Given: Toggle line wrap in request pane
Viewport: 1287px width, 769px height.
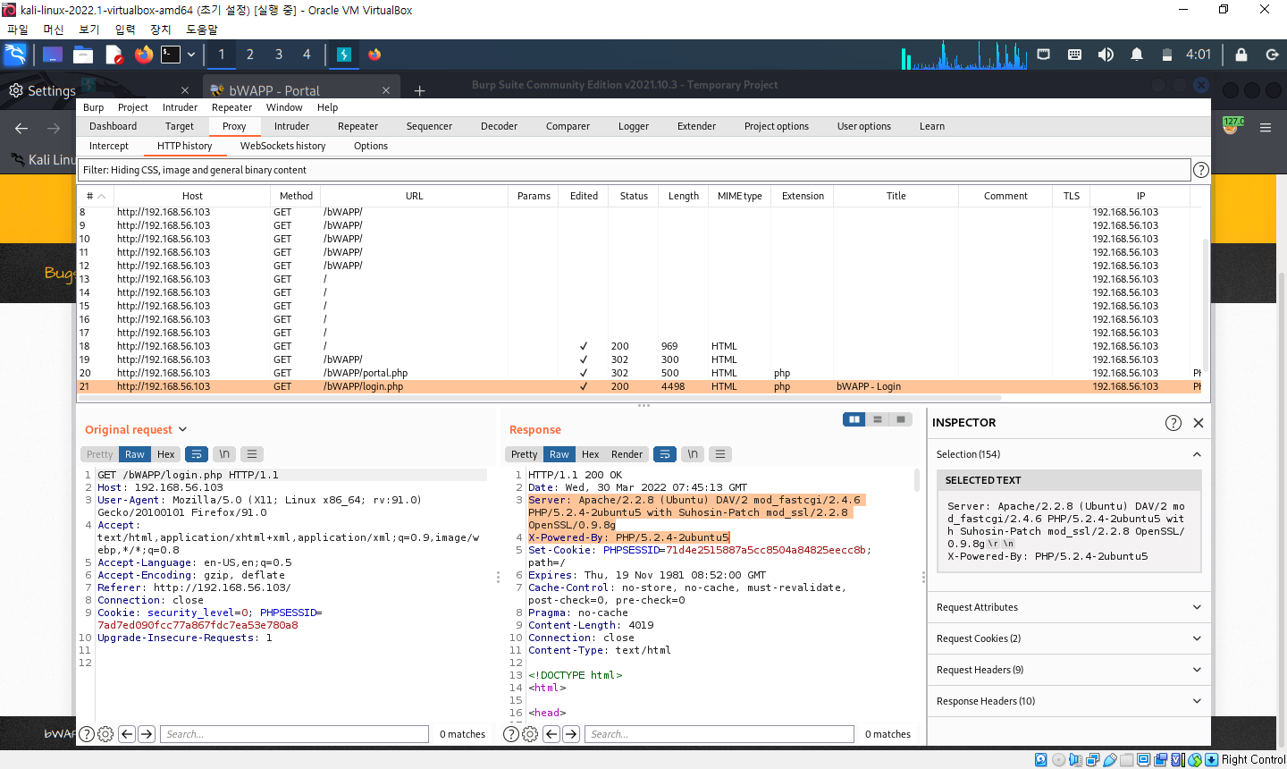Looking at the screenshot, I should 197,454.
